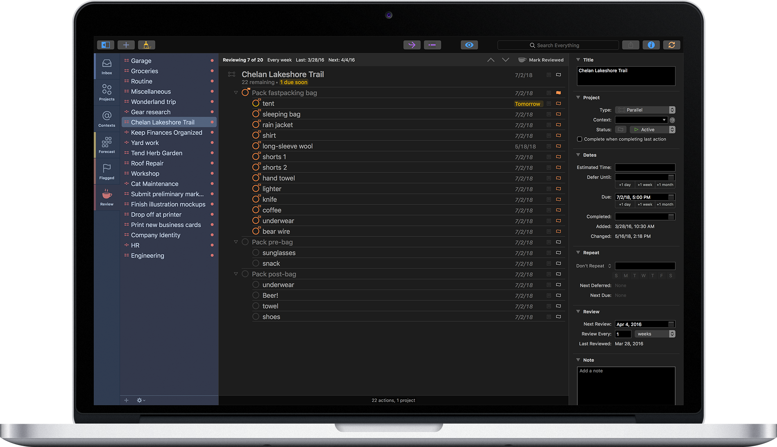The width and height of the screenshot is (777, 447).
Task: Open the Status Active dropdown
Action: pos(652,130)
